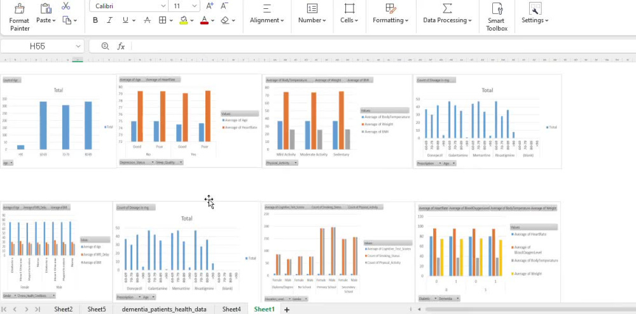Switch to Sheet2 tab
Viewport: 636px width, 314px height.
tap(63, 309)
